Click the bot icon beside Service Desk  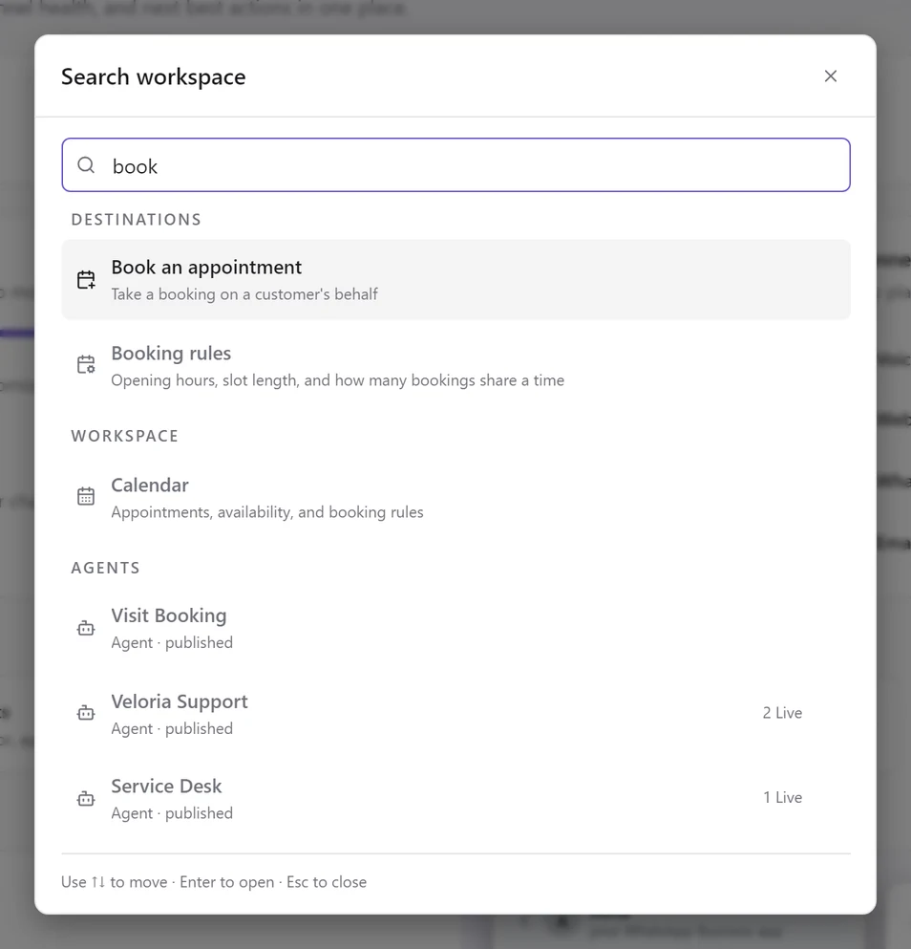(86, 799)
